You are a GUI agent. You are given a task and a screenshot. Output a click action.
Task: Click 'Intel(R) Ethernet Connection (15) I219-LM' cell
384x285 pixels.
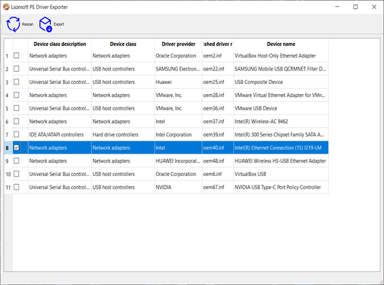tap(281, 148)
